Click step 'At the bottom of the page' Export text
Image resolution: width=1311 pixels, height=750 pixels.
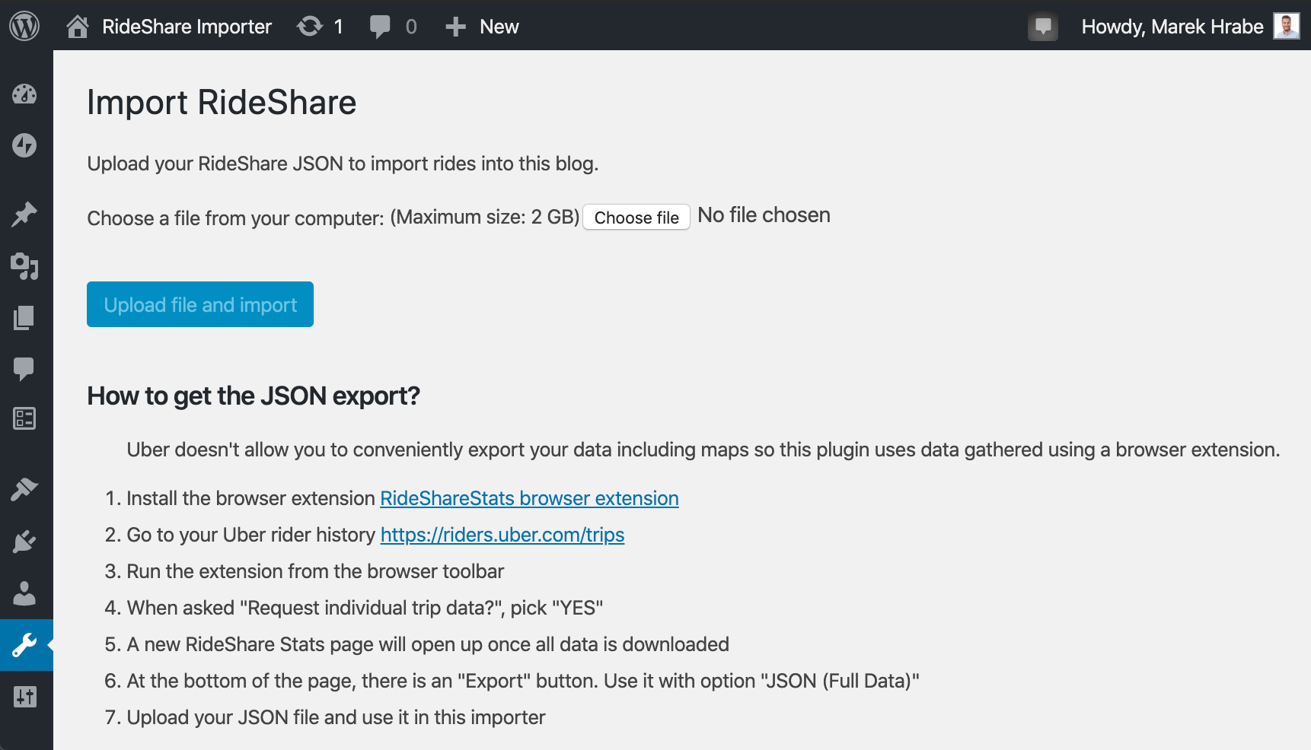pos(523,681)
